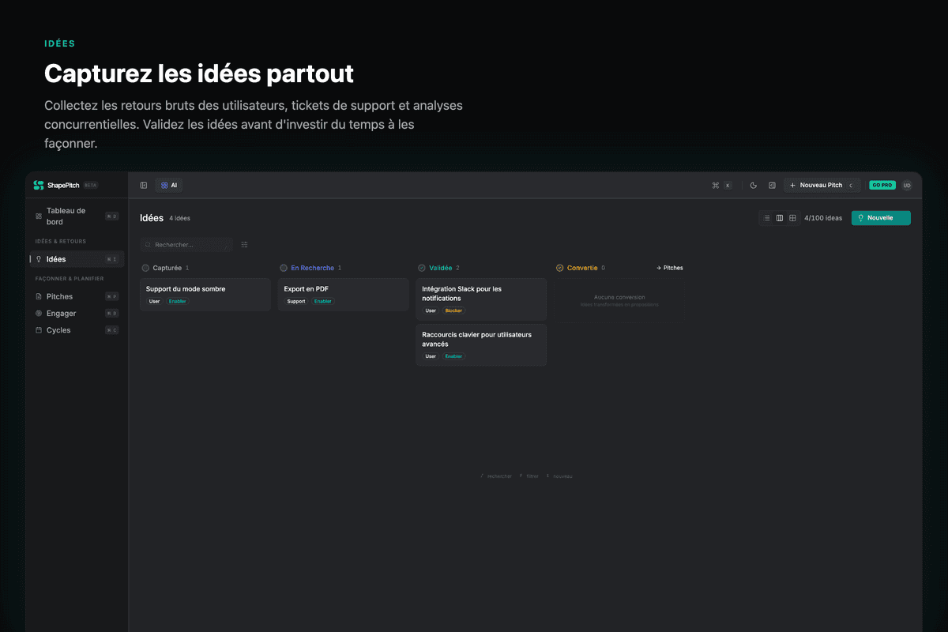Create a new idea with Nouvelle
Image resolution: width=948 pixels, height=632 pixels.
tap(880, 218)
